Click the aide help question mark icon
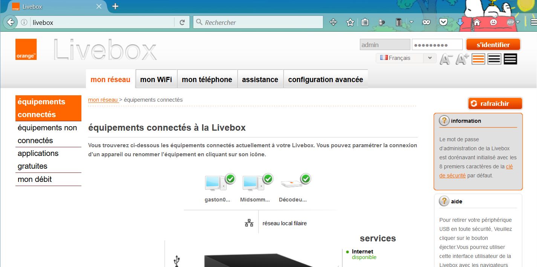The width and height of the screenshot is (537, 267). 444,201
